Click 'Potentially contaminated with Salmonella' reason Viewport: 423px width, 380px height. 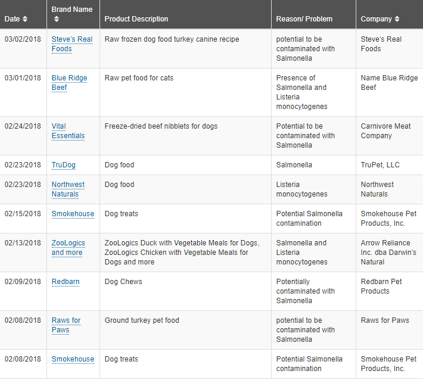[306, 291]
